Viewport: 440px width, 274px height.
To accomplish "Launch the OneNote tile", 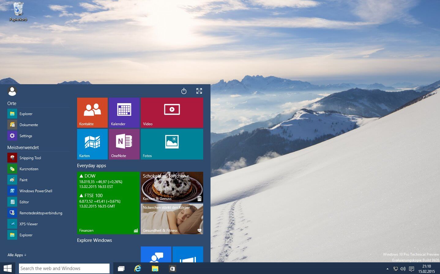I will click(x=124, y=144).
